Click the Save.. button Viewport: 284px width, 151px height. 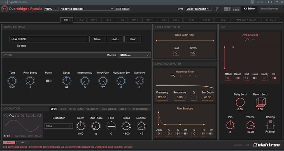click(x=98, y=39)
